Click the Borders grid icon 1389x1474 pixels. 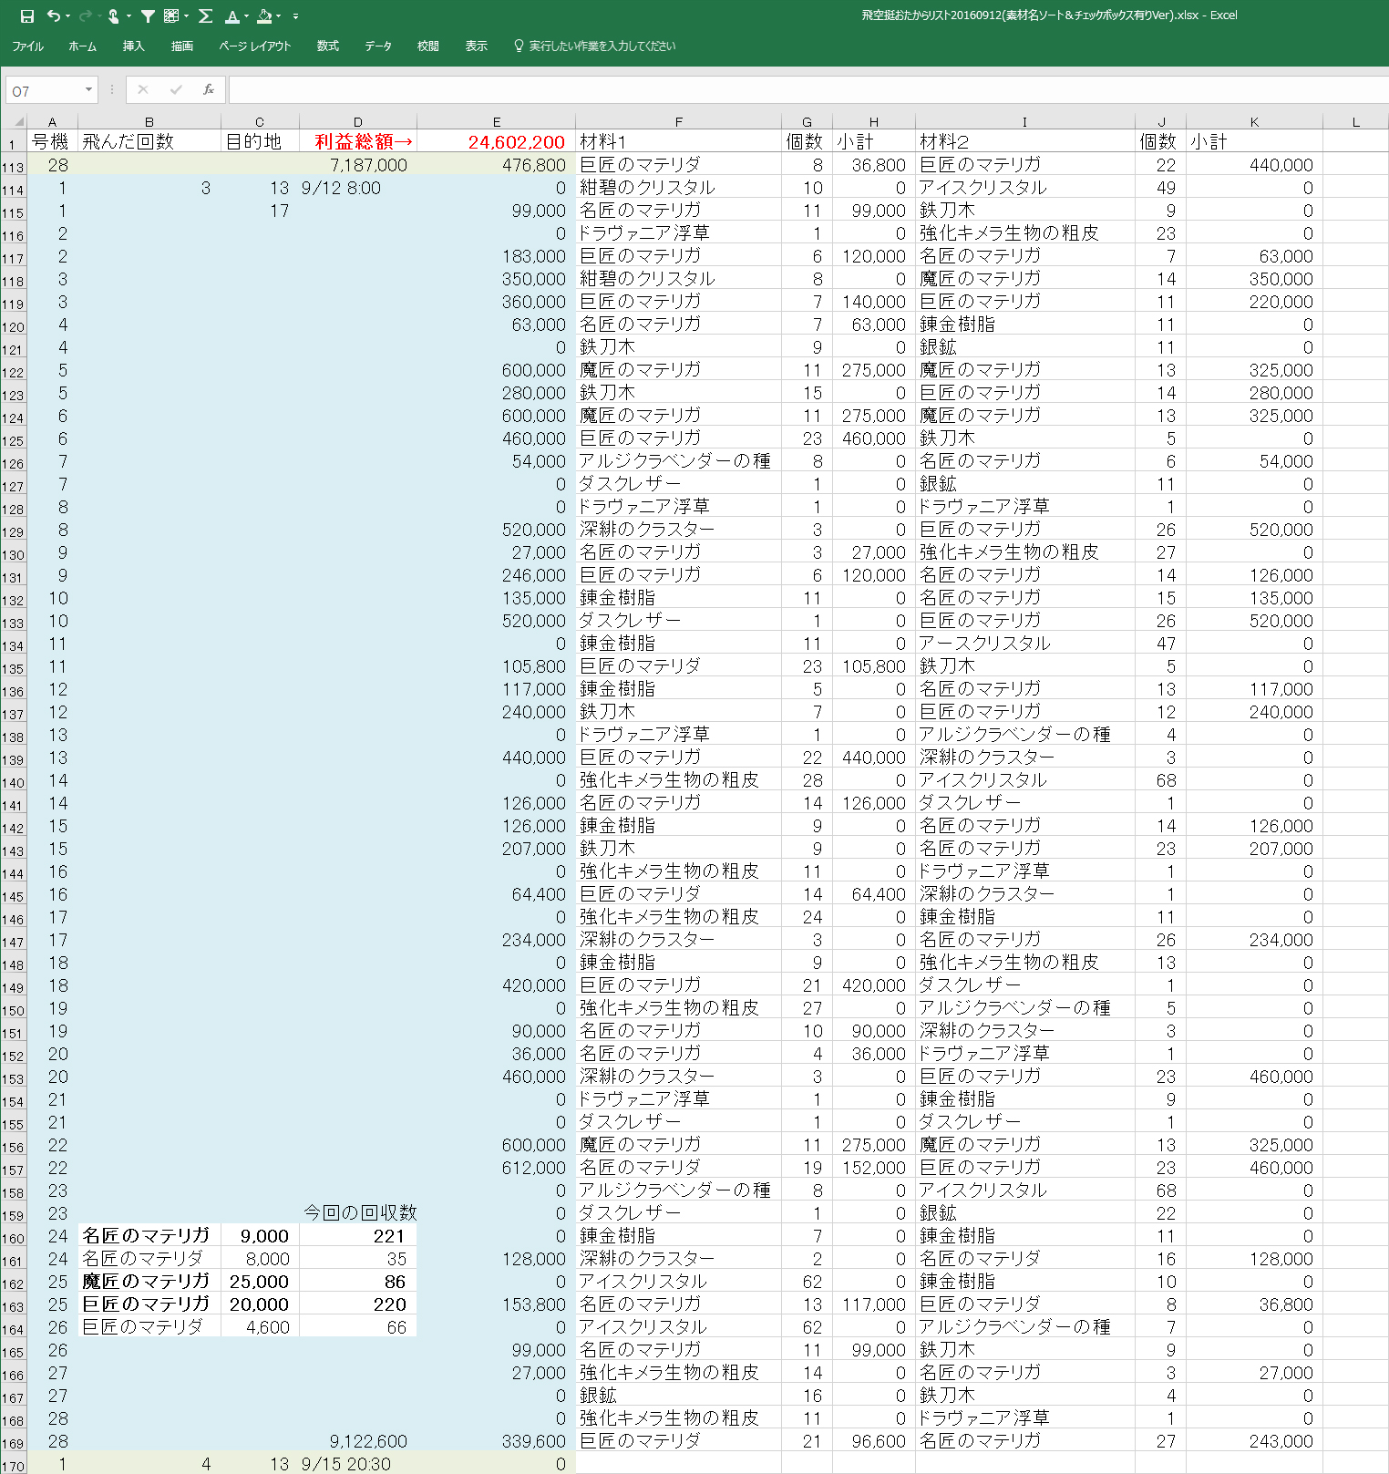(x=171, y=15)
